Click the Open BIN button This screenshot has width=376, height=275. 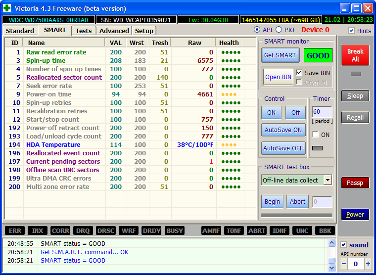278,77
